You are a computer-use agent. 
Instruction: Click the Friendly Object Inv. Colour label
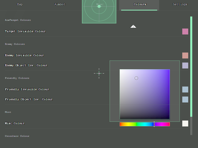point(29,99)
